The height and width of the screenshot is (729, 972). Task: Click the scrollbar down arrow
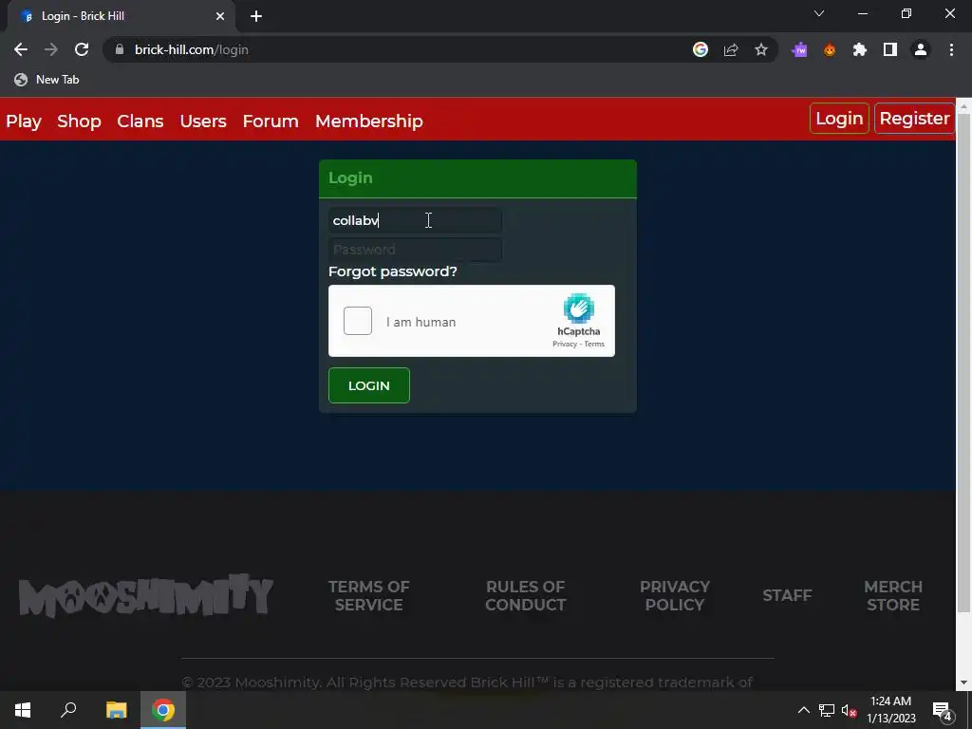963,682
